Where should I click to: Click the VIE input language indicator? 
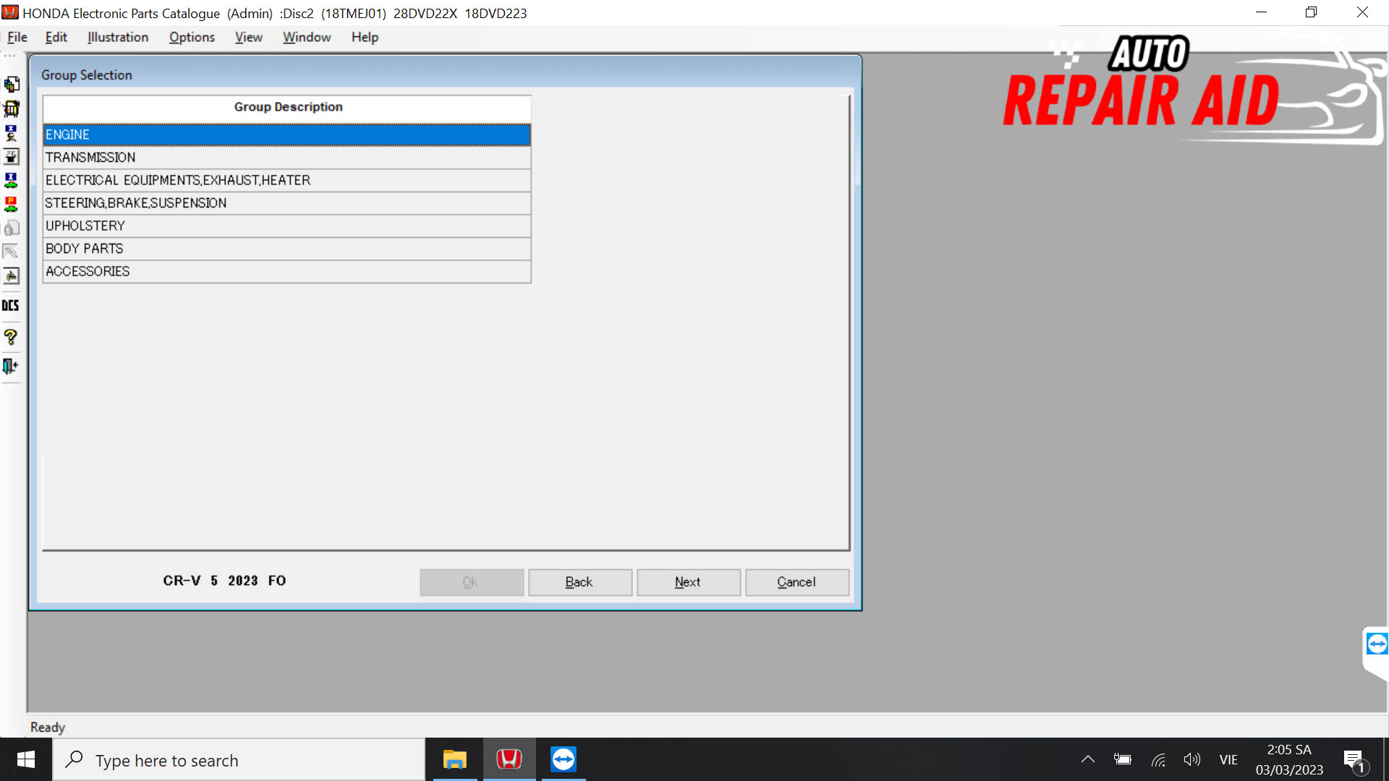(x=1228, y=759)
